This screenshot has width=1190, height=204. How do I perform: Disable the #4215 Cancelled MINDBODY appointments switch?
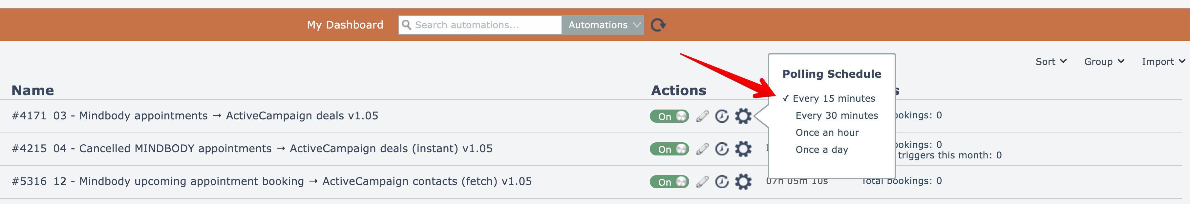[x=669, y=149]
